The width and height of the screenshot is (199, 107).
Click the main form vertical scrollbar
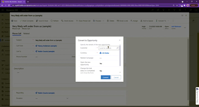(x=188, y=69)
